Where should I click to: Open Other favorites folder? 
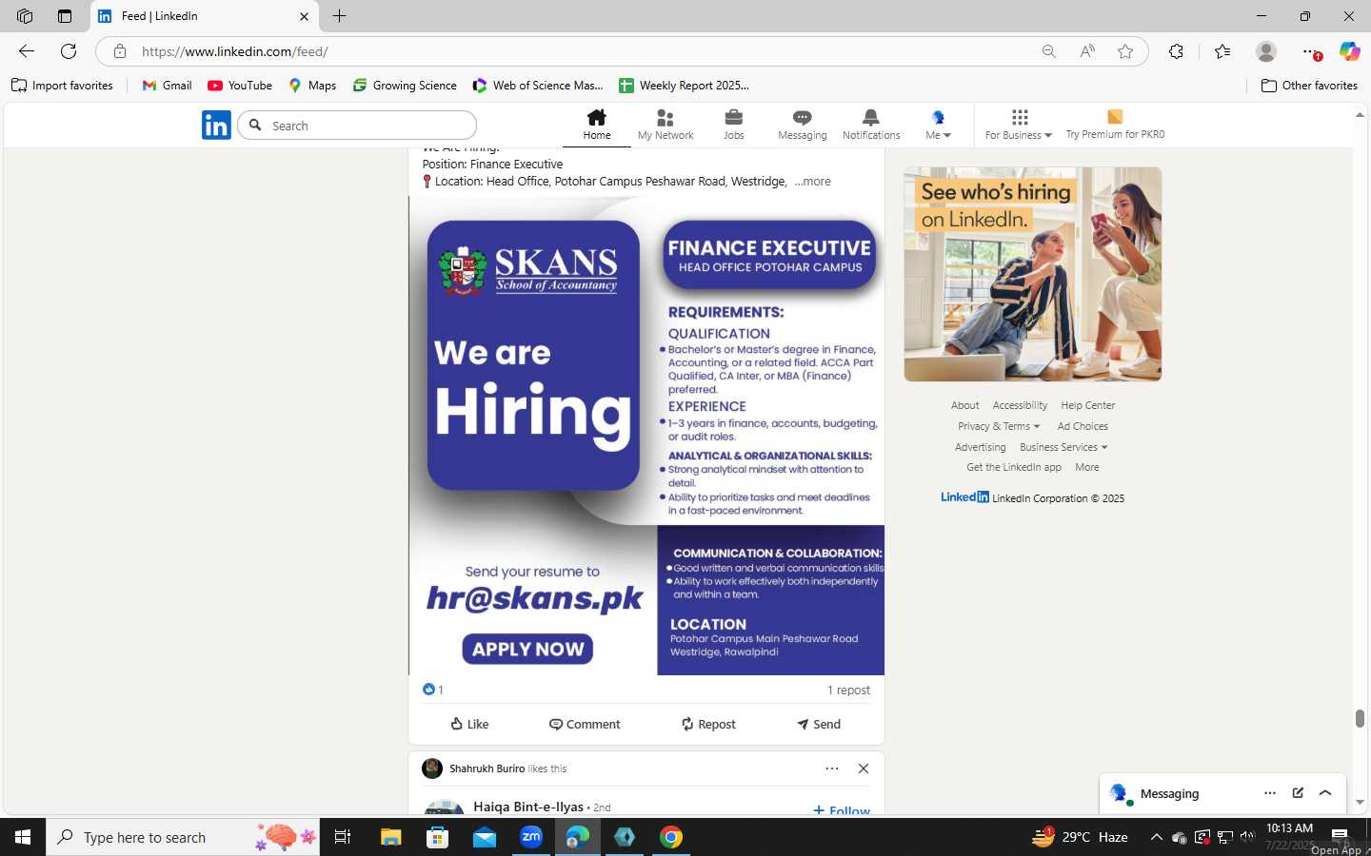tap(1309, 86)
